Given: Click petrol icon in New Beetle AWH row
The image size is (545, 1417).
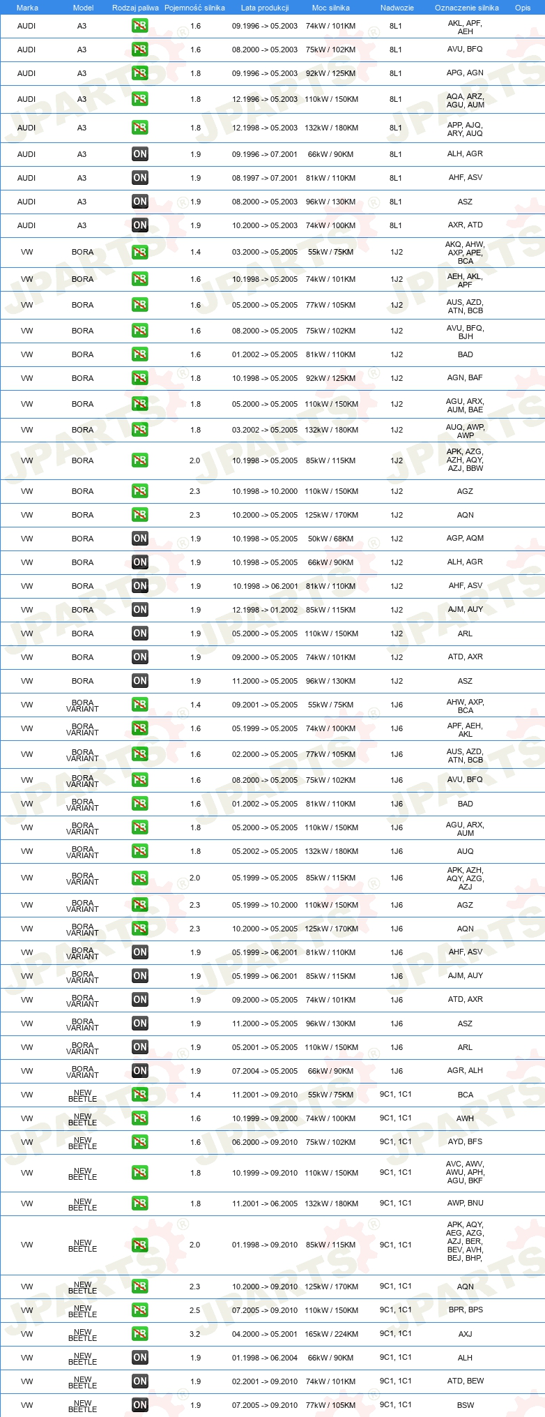Looking at the screenshot, I should click(139, 1118).
